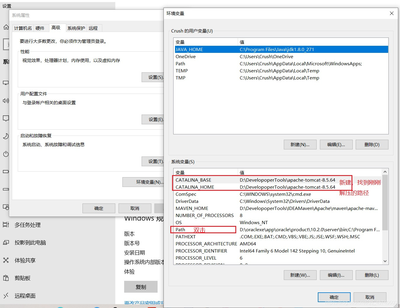Select Path row in user variables
Viewport: 400px width, 308px height.
[x=281, y=64]
